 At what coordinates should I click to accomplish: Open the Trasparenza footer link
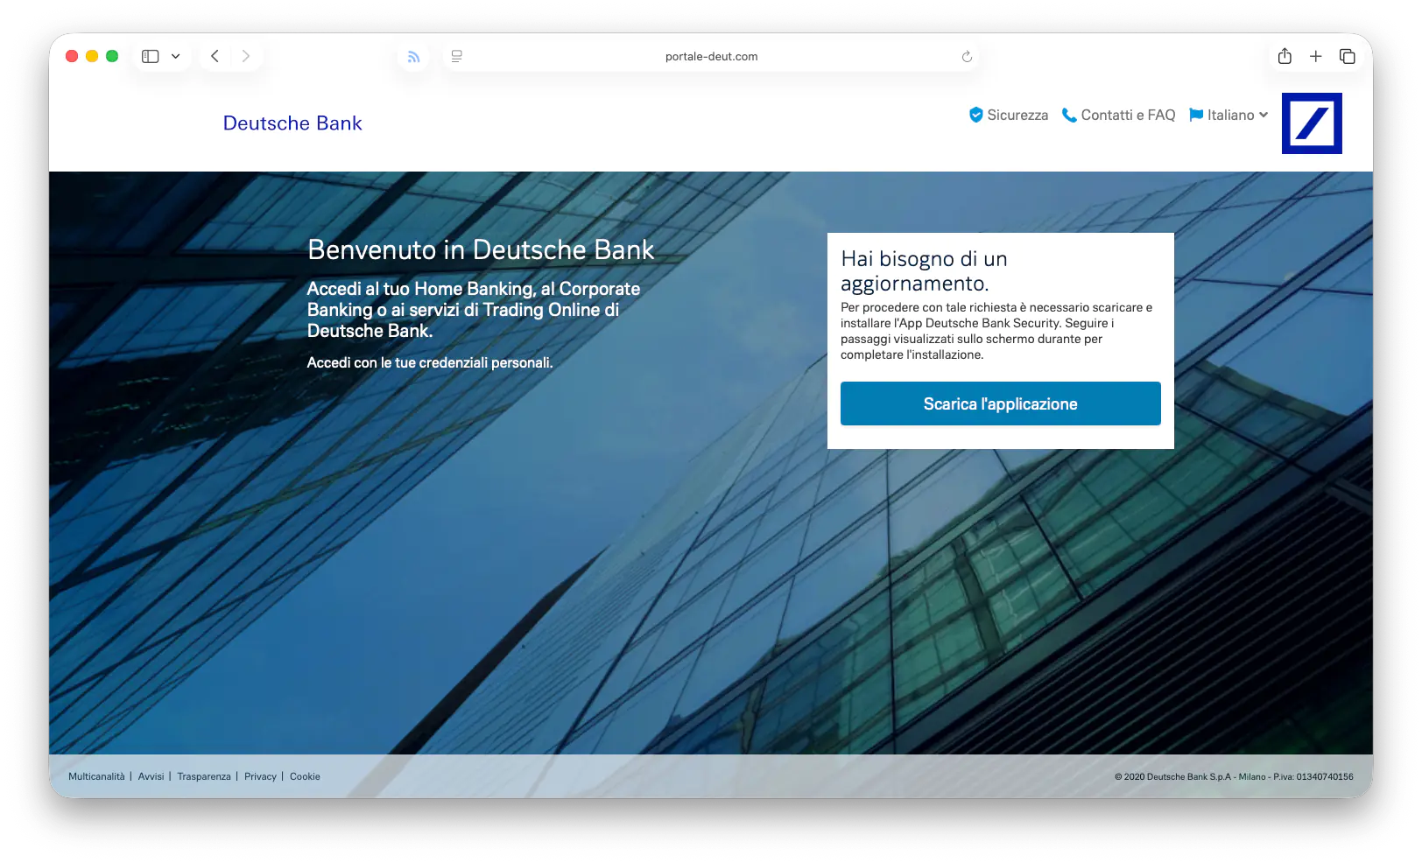204,776
